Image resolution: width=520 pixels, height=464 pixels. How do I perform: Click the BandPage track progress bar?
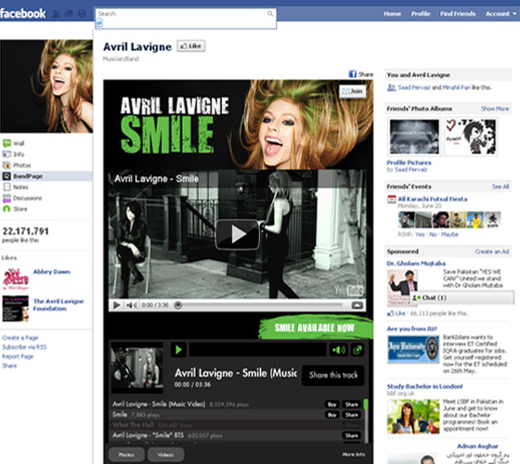(x=257, y=350)
